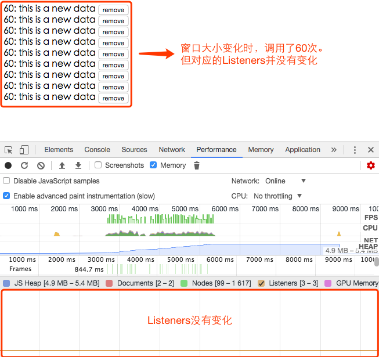Viewport: 379px width, 357px height.
Task: Switch to the Elements tab
Action: pos(59,150)
